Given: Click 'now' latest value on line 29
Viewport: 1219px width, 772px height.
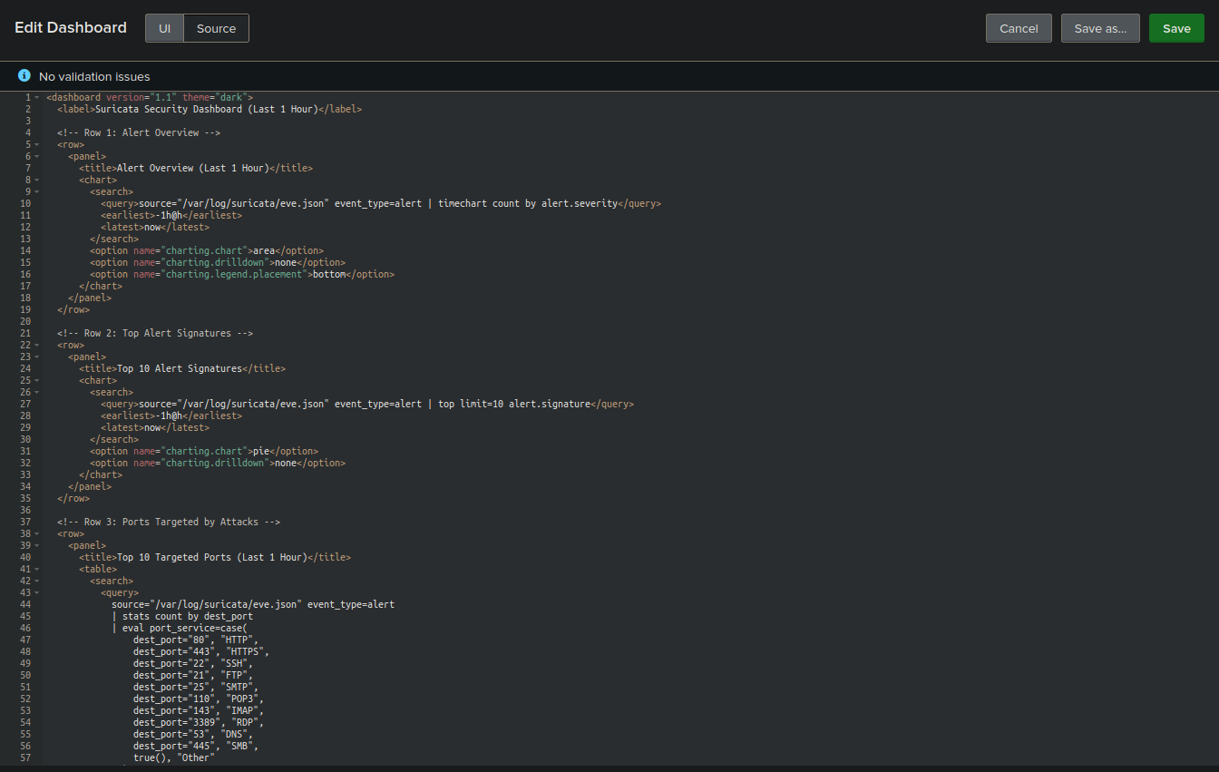Looking at the screenshot, I should click(x=152, y=427).
